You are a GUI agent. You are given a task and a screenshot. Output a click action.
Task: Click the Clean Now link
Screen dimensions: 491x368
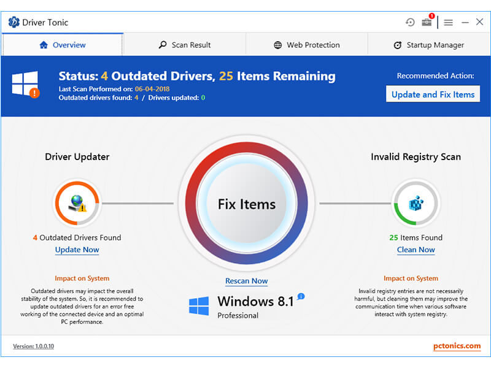416,250
